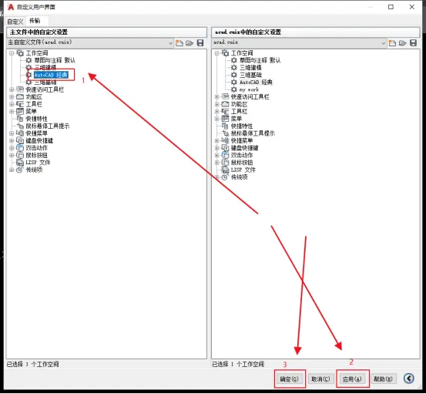Expand 工具栏 node in the left tree
426x394 pixels.
(x=12, y=104)
